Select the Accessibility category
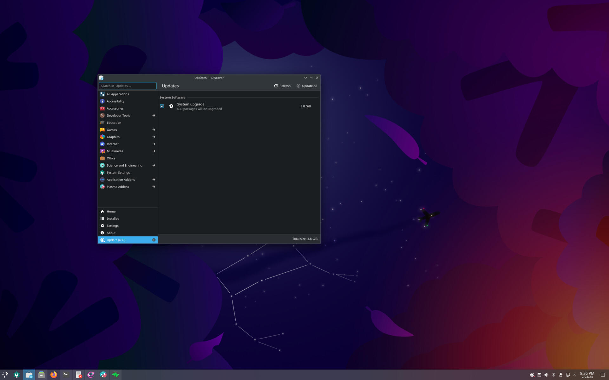Image resolution: width=609 pixels, height=380 pixels. 128,101
